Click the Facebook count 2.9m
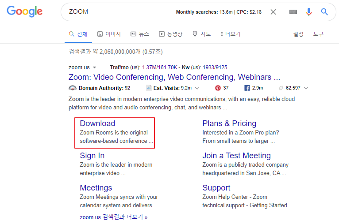This screenshot has width=339, height=224. pyautogui.click(x=258, y=88)
